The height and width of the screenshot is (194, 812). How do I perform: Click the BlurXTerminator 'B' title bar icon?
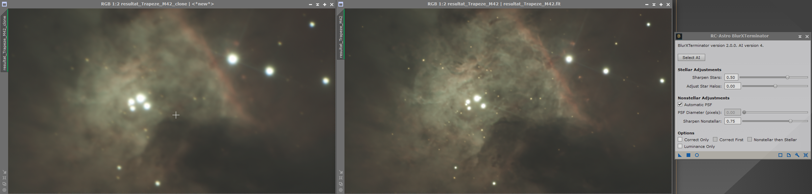tap(679, 36)
